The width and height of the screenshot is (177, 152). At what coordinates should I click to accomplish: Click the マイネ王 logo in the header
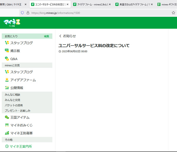[x=12, y=23]
